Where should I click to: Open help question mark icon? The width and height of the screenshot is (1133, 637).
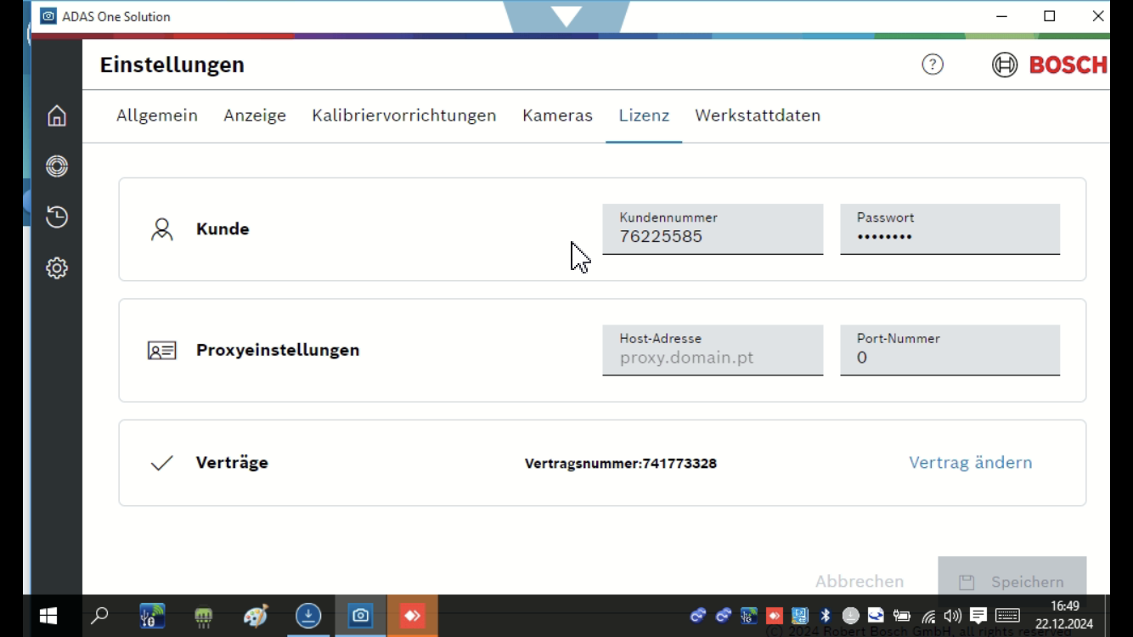pyautogui.click(x=933, y=65)
